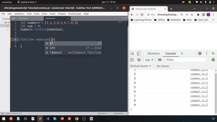217x122 pixels.
Task: Close DevTools panel
Action: [x=213, y=54]
